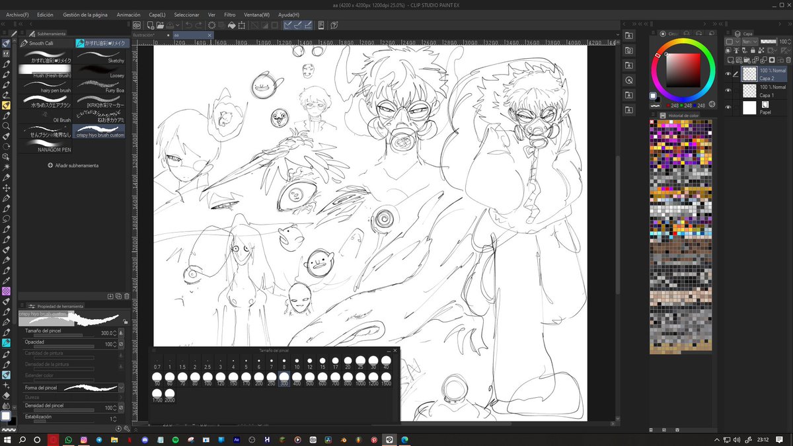Screen dimensions: 793x446
Task: Open the layer blending mode Normal dropdown
Action: point(749,42)
